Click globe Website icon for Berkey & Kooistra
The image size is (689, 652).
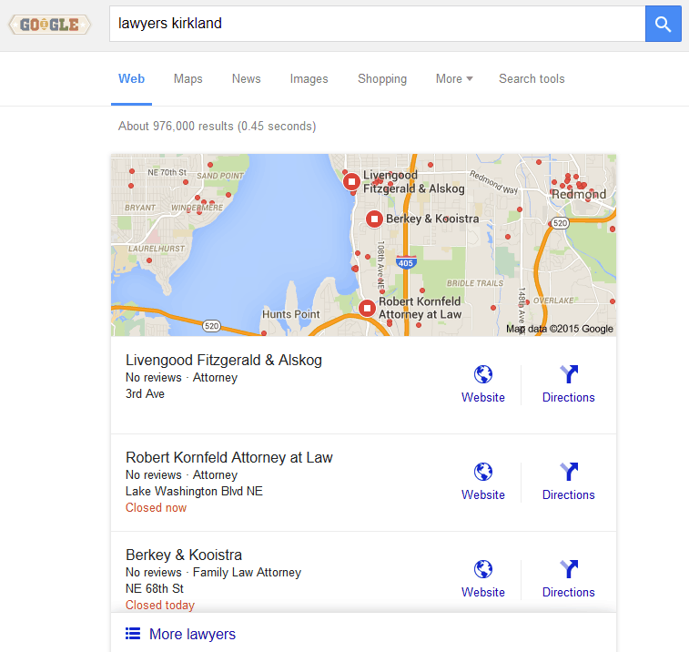click(483, 569)
